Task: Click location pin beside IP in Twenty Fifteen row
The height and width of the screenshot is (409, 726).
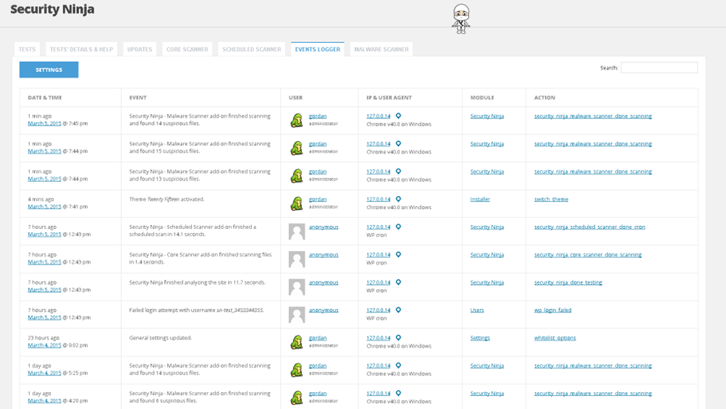Action: [x=399, y=199]
